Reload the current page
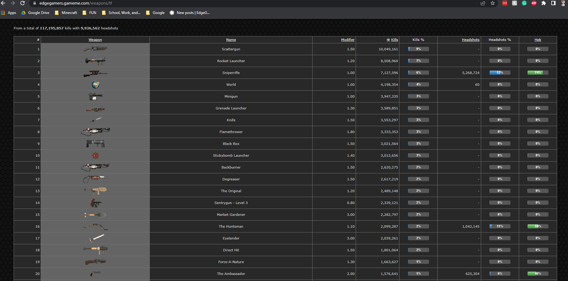Screen dimensions: 568x281 click(22, 3)
